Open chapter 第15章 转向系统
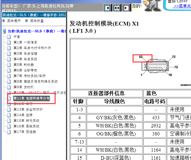The width and height of the screenshot is (191, 160). coord(26,121)
